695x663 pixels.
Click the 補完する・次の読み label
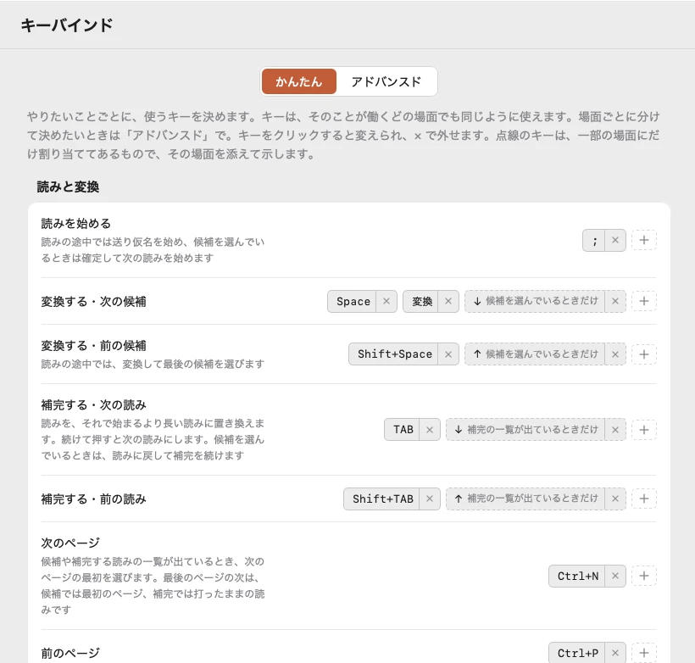point(93,405)
